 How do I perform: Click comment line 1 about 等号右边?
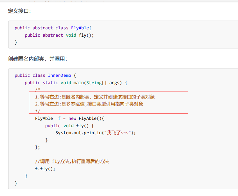[x=95, y=97]
